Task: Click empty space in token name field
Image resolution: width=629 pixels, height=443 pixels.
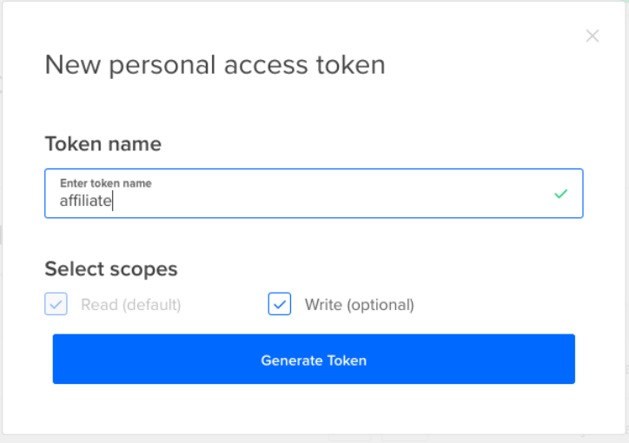Action: click(x=348, y=200)
